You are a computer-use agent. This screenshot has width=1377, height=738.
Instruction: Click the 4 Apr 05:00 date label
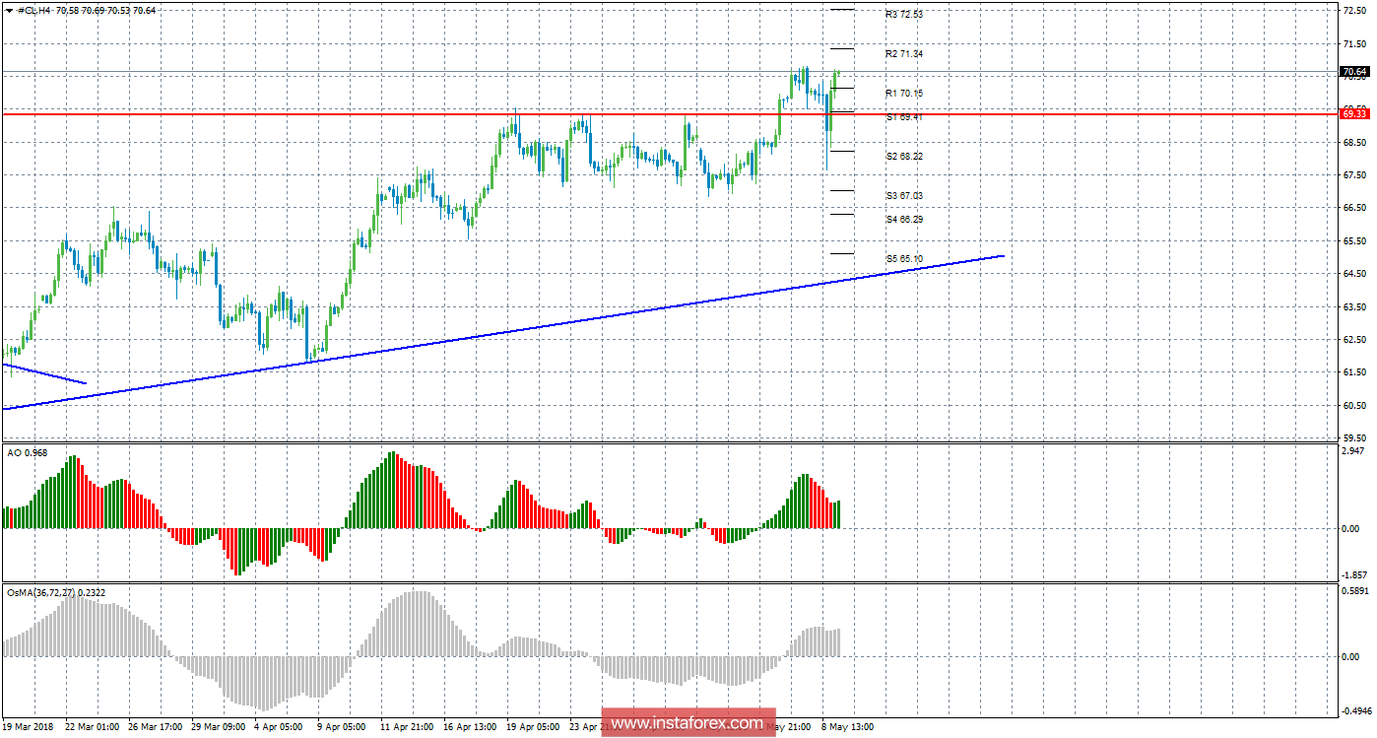(281, 727)
